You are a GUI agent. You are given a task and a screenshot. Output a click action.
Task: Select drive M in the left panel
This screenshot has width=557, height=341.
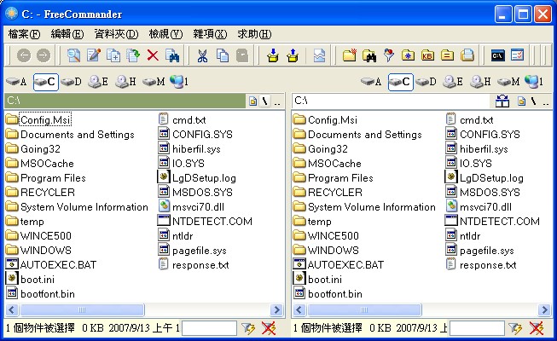click(x=154, y=82)
